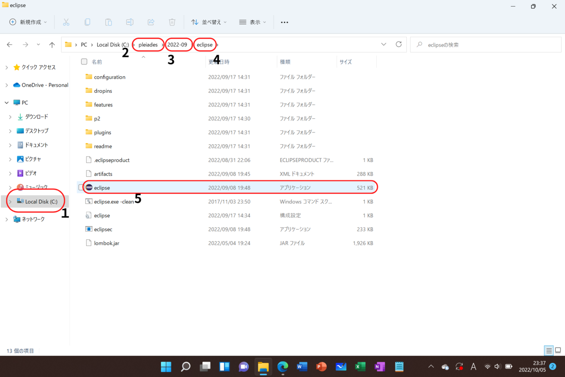
Task: Go forward with the right arrow
Action: pyautogui.click(x=25, y=45)
